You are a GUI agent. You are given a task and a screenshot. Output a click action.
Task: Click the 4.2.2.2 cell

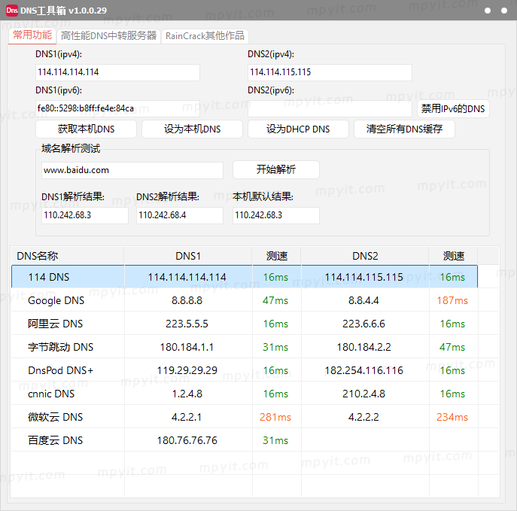point(363,418)
